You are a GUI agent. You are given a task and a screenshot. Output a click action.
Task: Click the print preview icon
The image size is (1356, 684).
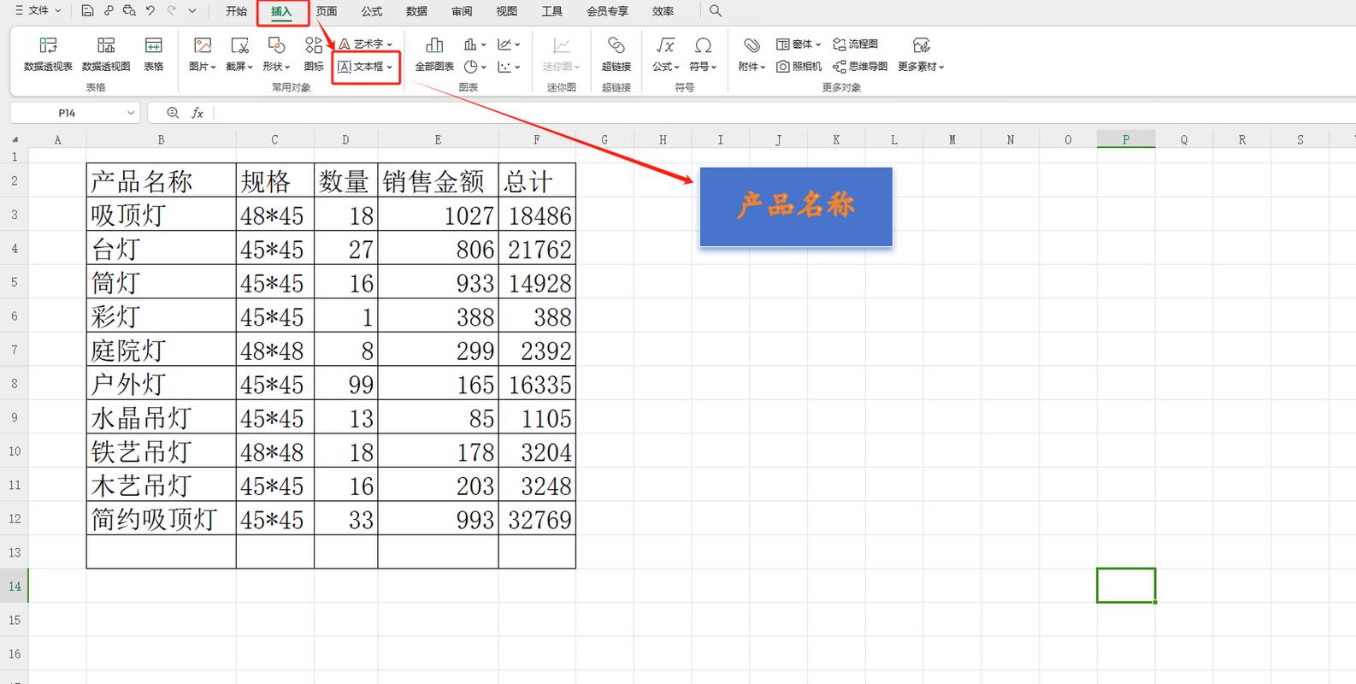(x=129, y=11)
